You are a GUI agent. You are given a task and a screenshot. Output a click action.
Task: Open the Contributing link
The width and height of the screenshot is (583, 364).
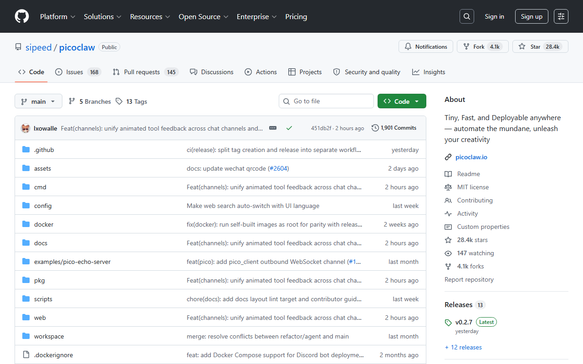click(475, 200)
